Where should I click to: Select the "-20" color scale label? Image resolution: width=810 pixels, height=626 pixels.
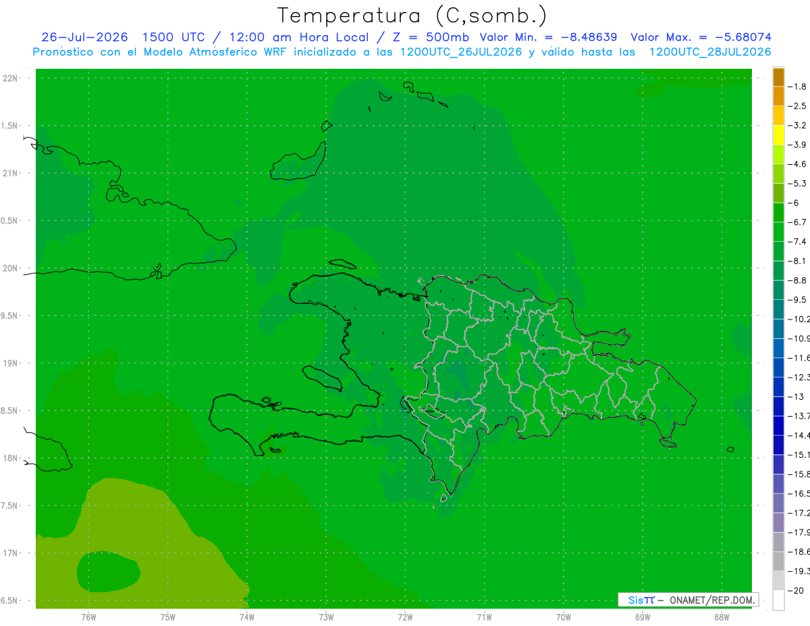coord(796,590)
